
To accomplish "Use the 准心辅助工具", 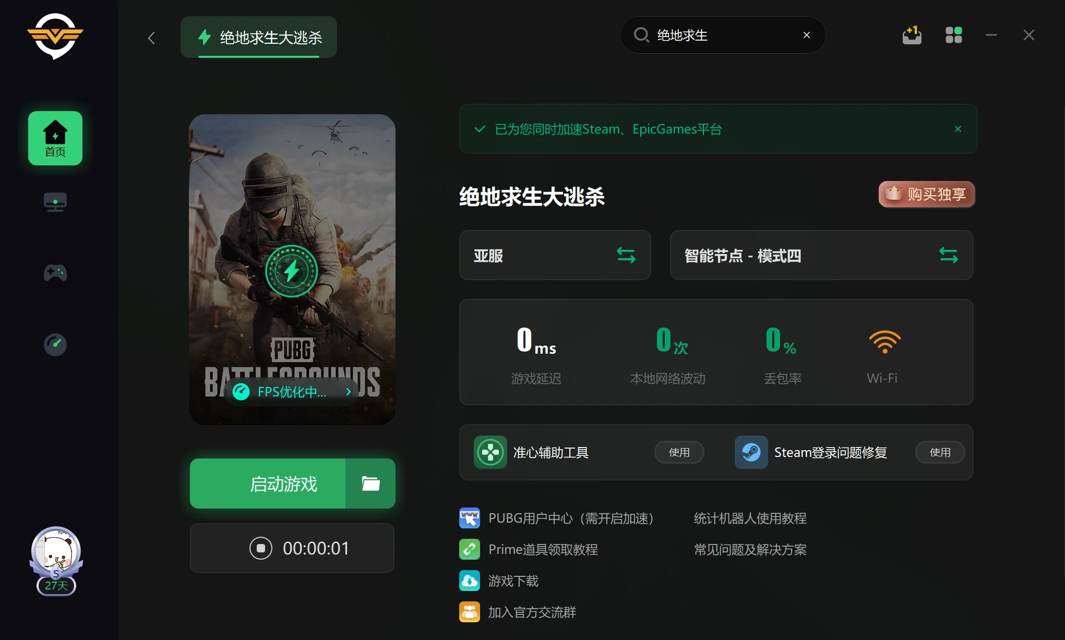I will (679, 452).
